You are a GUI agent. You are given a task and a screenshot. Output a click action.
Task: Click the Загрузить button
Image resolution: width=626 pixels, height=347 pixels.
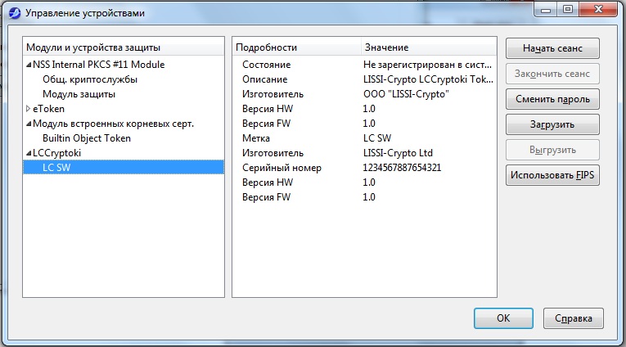552,124
